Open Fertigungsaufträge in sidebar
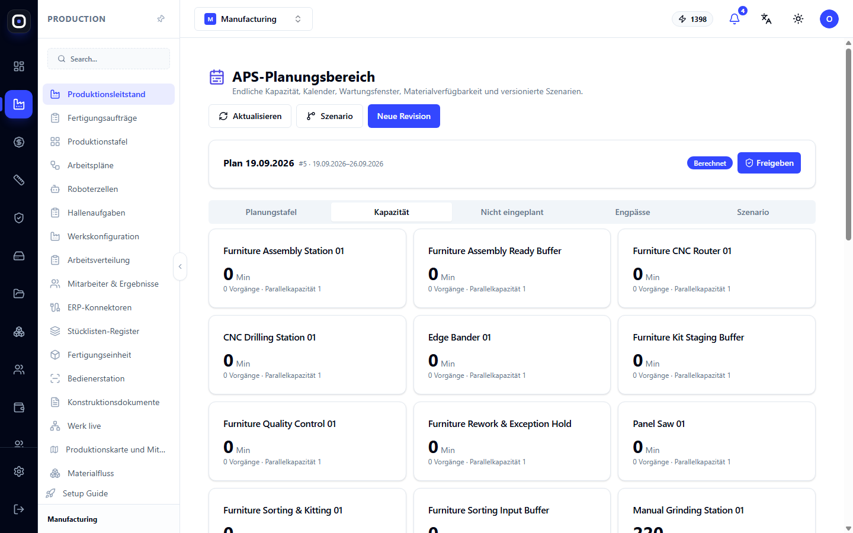The image size is (853, 533). click(108, 118)
